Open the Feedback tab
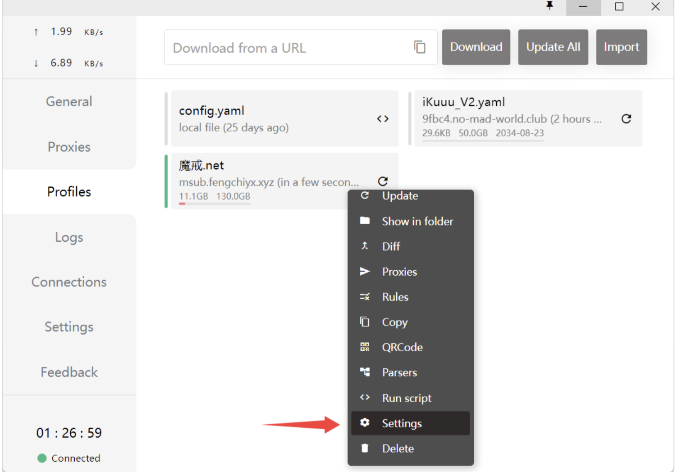Screen dimensions: 682x472 69,372
